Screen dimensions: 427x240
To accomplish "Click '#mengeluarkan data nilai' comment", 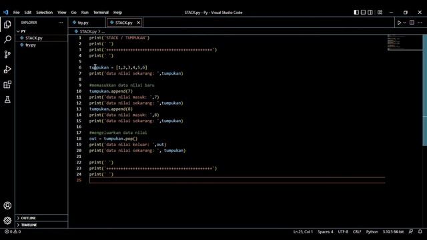I will click(118, 133).
